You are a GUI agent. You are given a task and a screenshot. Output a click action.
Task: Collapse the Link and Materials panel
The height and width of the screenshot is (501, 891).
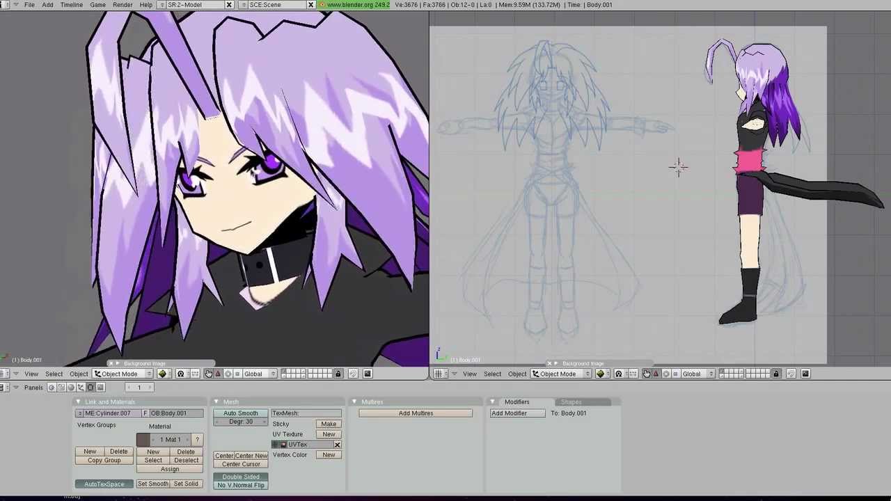[x=78, y=402]
